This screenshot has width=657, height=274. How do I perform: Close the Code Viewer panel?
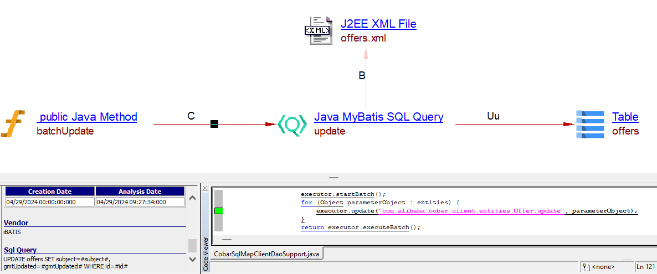206,189
